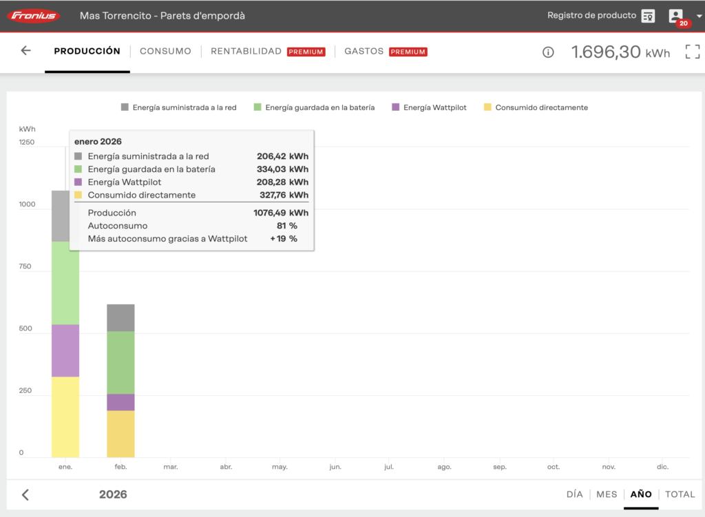This screenshot has height=517, width=705.
Task: Open the Rentabilidad premium tab
Action: 246,52
